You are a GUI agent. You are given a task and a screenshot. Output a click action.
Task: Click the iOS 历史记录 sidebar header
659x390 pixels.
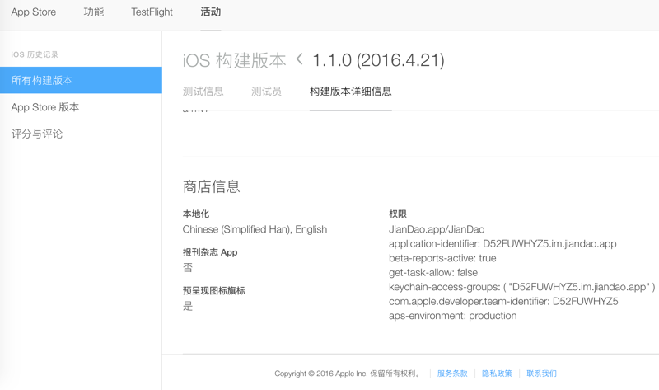coord(35,54)
